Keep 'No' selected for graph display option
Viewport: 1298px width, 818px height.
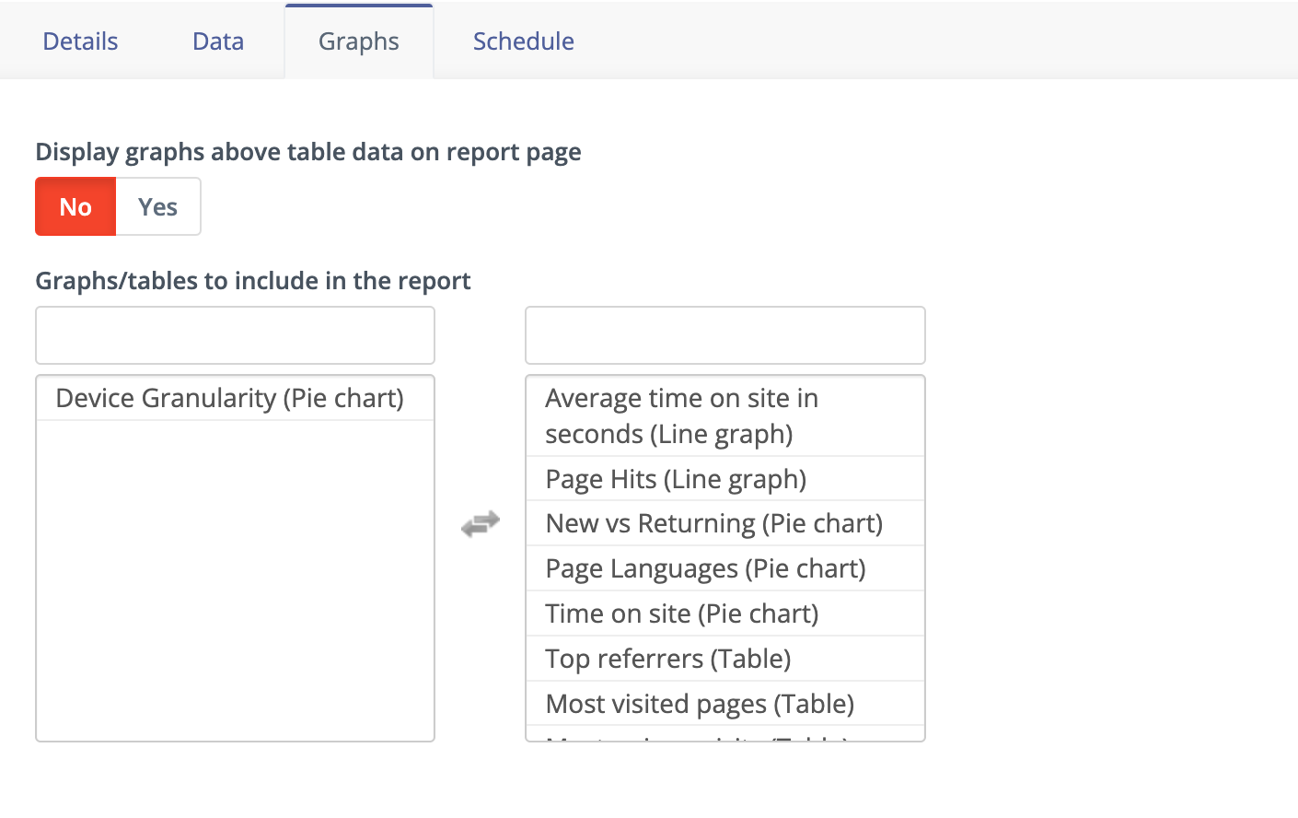tap(75, 206)
